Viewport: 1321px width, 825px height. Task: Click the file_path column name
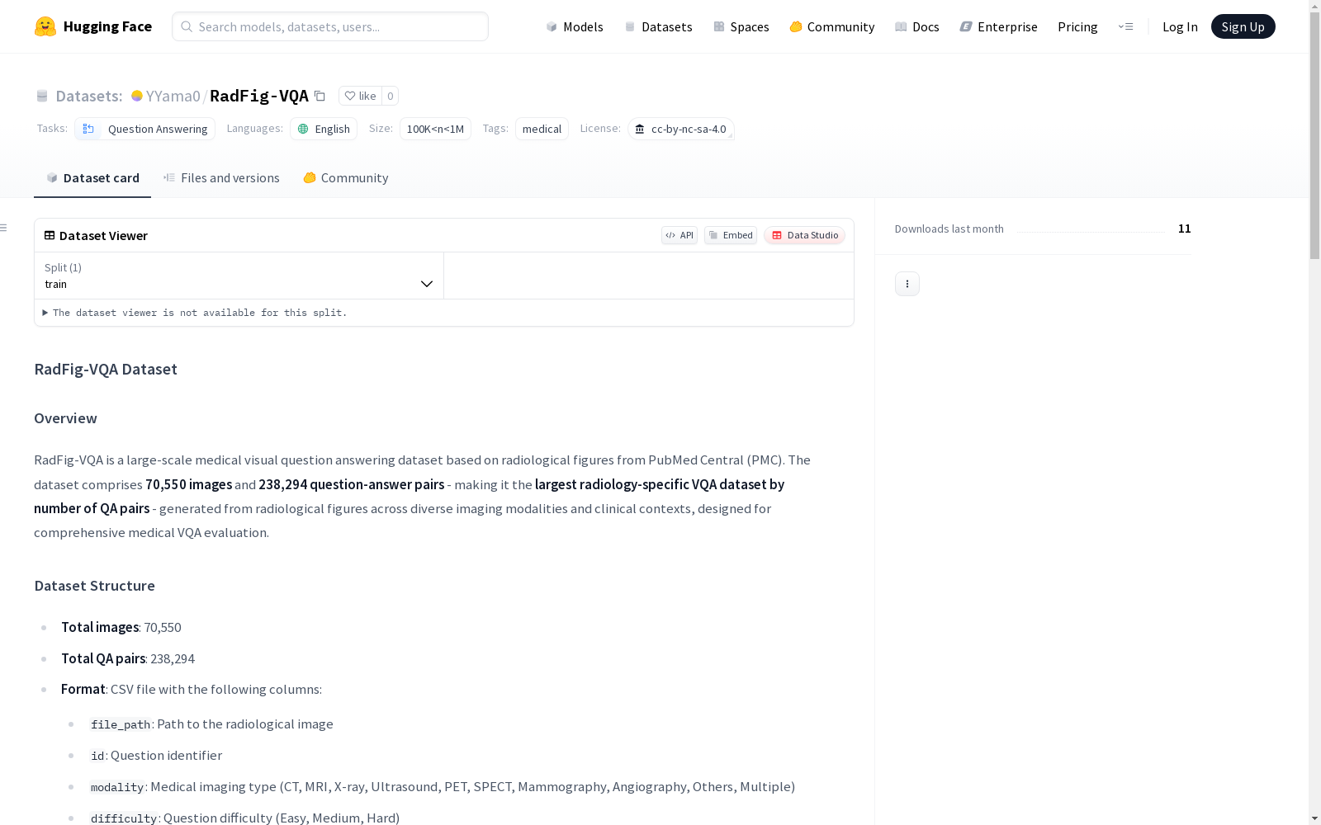pos(121,724)
